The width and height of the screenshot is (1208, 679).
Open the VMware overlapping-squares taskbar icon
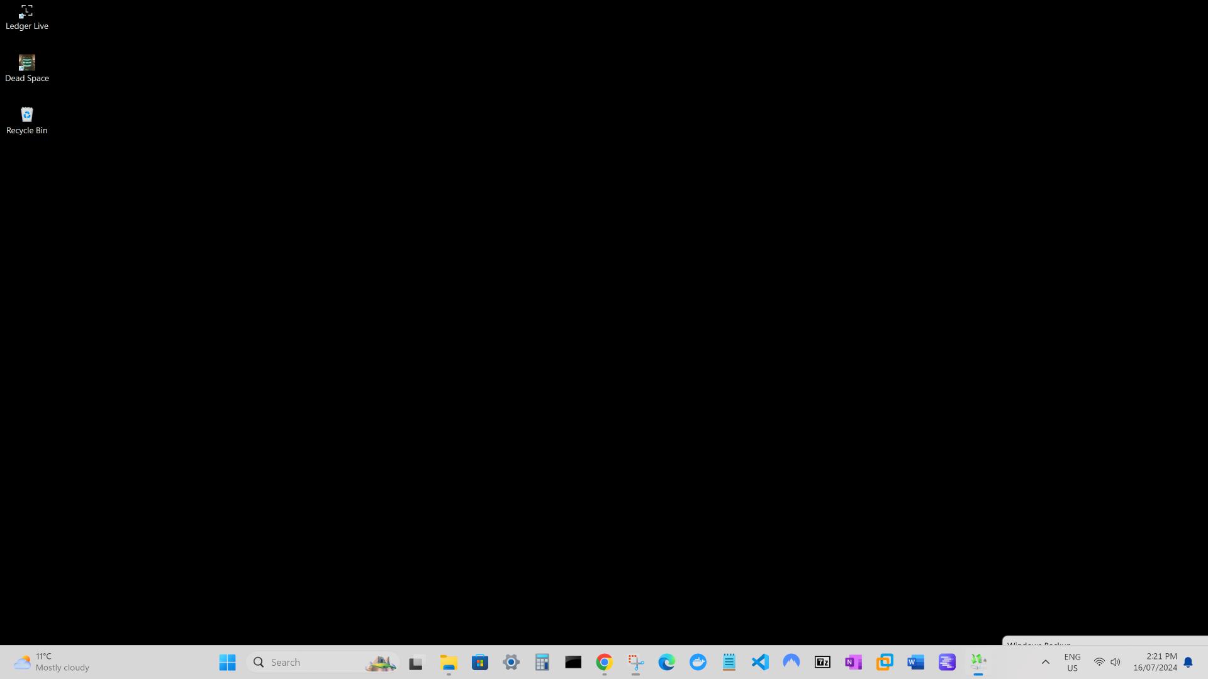pyautogui.click(x=885, y=662)
